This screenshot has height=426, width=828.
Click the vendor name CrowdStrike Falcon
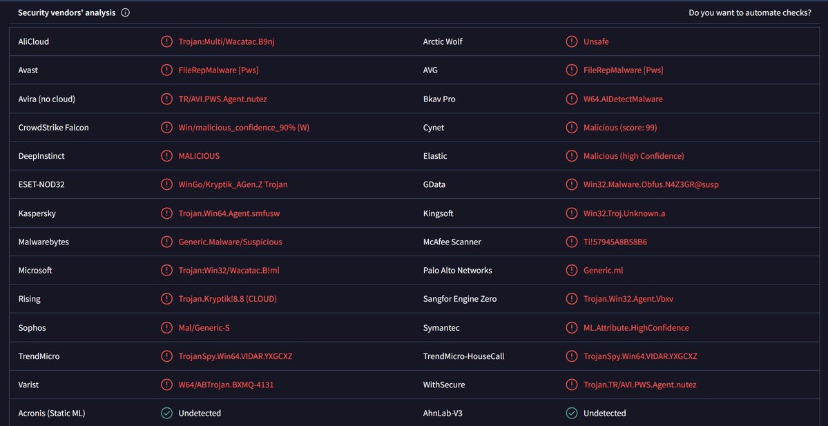[53, 127]
